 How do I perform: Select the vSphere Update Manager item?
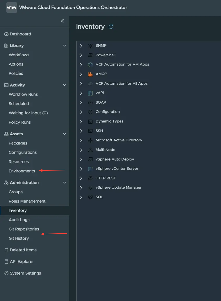118,188
